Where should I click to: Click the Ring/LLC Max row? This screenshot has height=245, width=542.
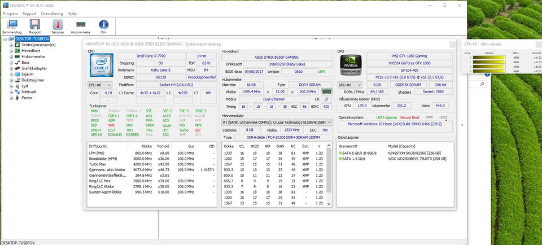(152, 181)
